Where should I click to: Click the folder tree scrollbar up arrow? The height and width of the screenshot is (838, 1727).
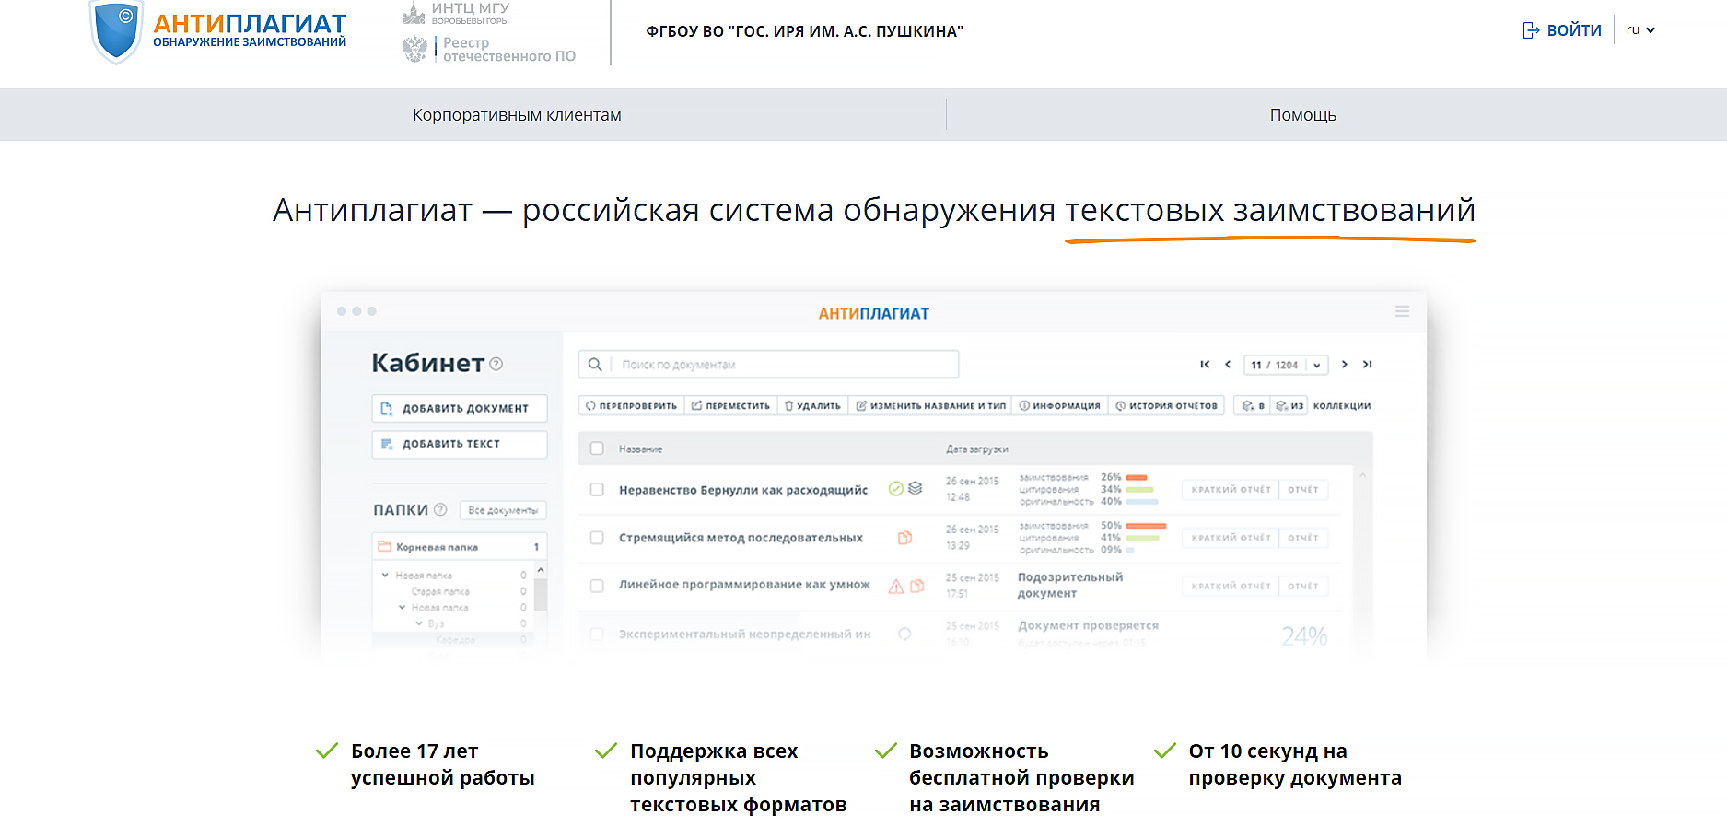(x=541, y=571)
